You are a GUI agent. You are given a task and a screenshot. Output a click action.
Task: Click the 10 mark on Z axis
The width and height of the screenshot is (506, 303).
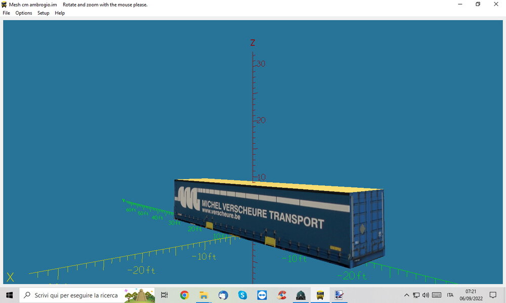(x=261, y=177)
